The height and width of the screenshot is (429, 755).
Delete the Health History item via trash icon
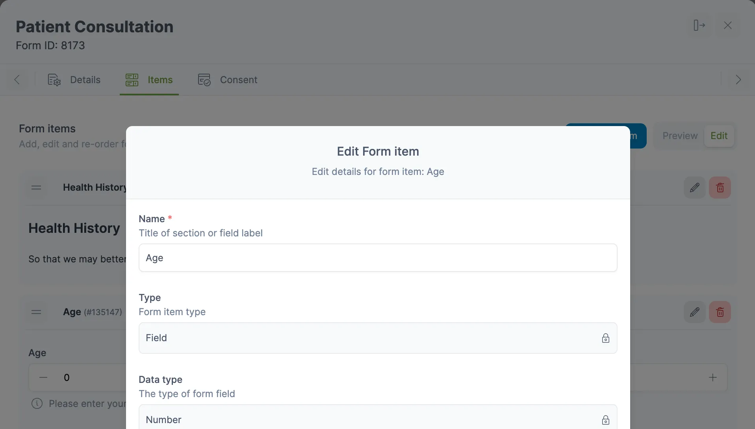(x=720, y=188)
